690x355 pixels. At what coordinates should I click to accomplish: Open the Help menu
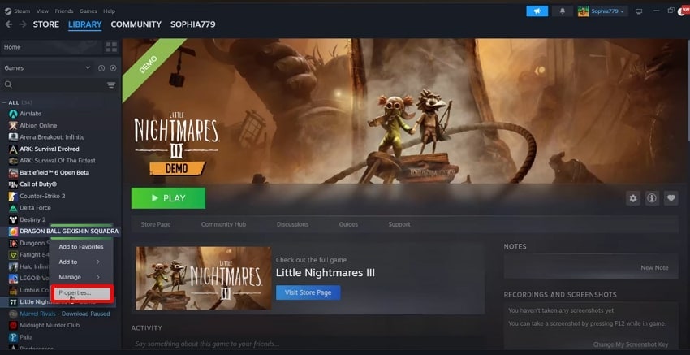coord(109,11)
